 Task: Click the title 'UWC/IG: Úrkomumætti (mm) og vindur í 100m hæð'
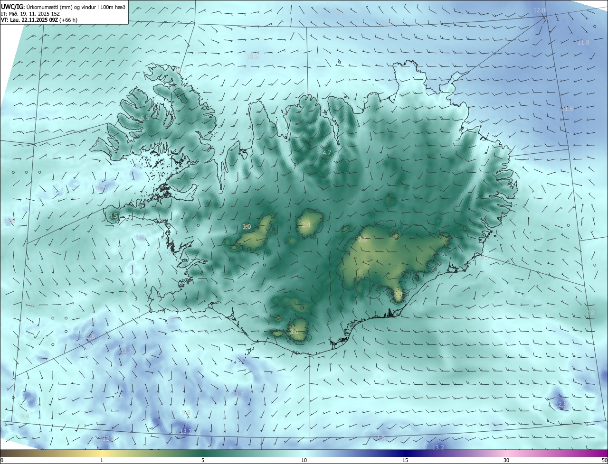pos(64,7)
